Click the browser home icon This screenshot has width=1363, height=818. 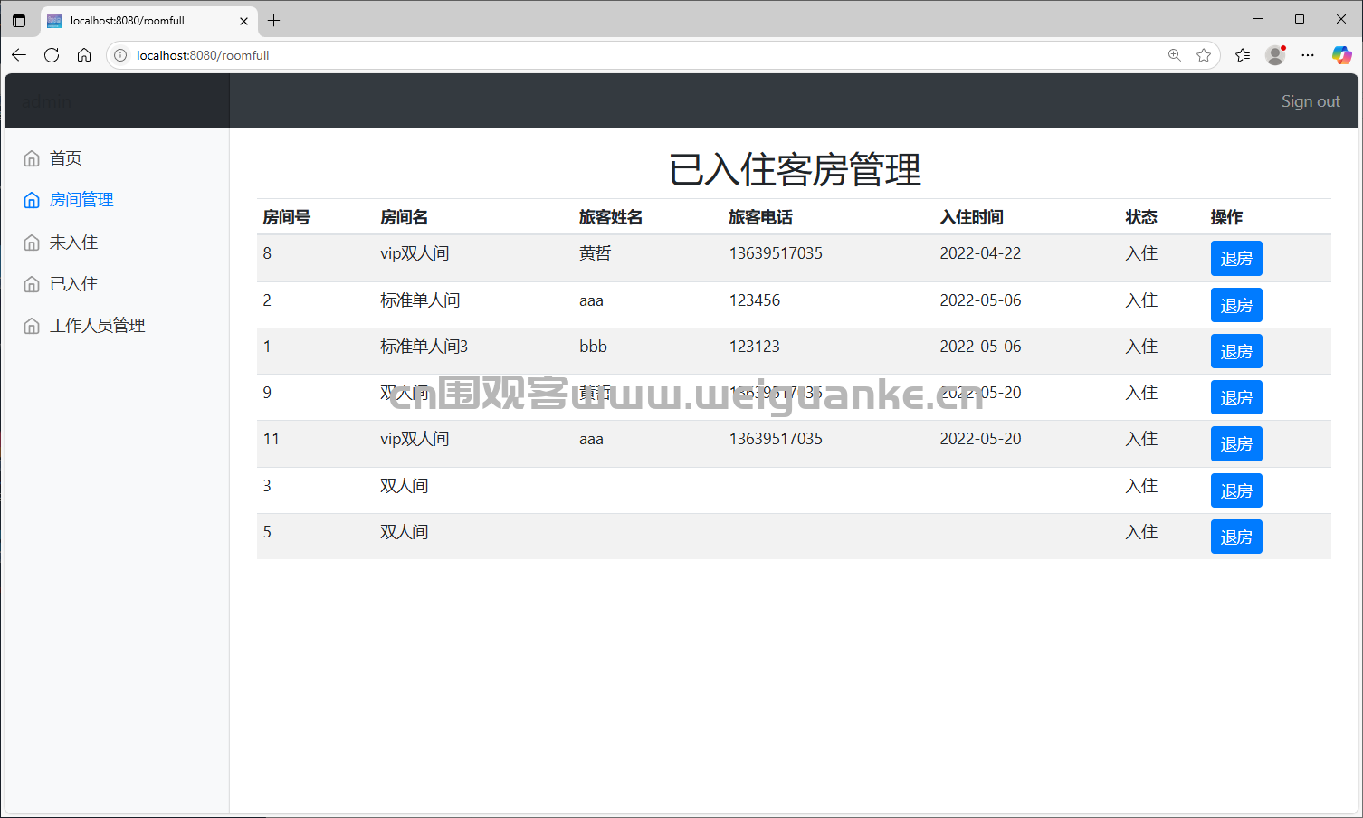pos(84,55)
